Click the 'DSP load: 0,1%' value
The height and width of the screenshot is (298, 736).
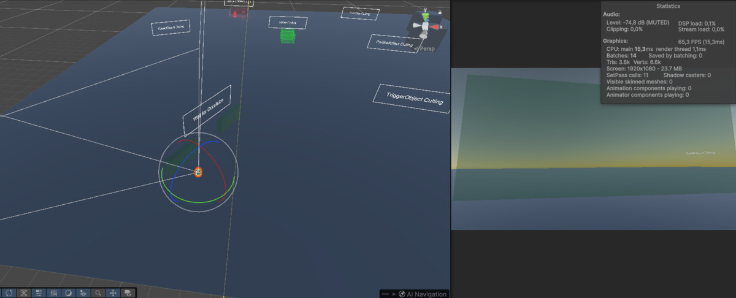697,23
